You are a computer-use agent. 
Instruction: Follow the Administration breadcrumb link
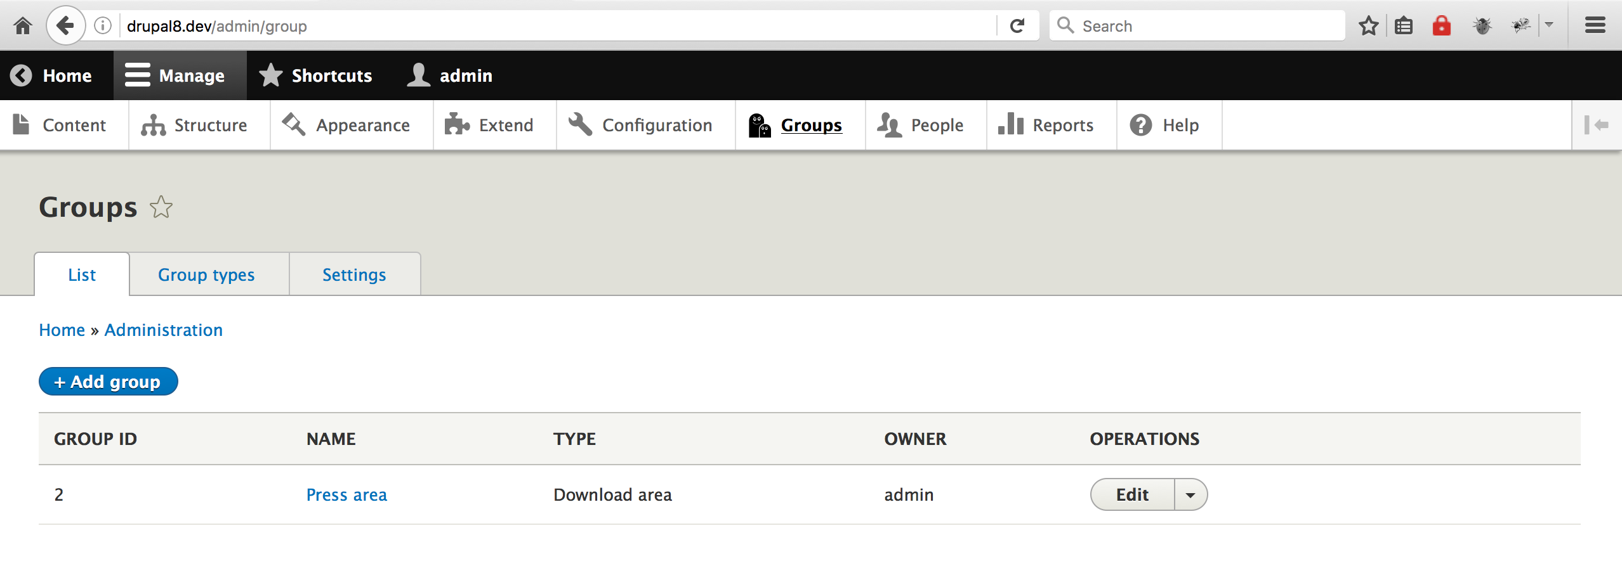click(164, 330)
